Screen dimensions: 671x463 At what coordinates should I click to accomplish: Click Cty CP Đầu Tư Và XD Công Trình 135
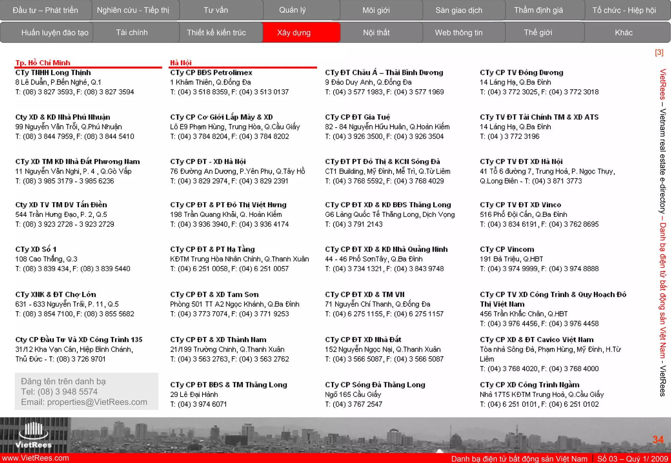tap(79, 340)
